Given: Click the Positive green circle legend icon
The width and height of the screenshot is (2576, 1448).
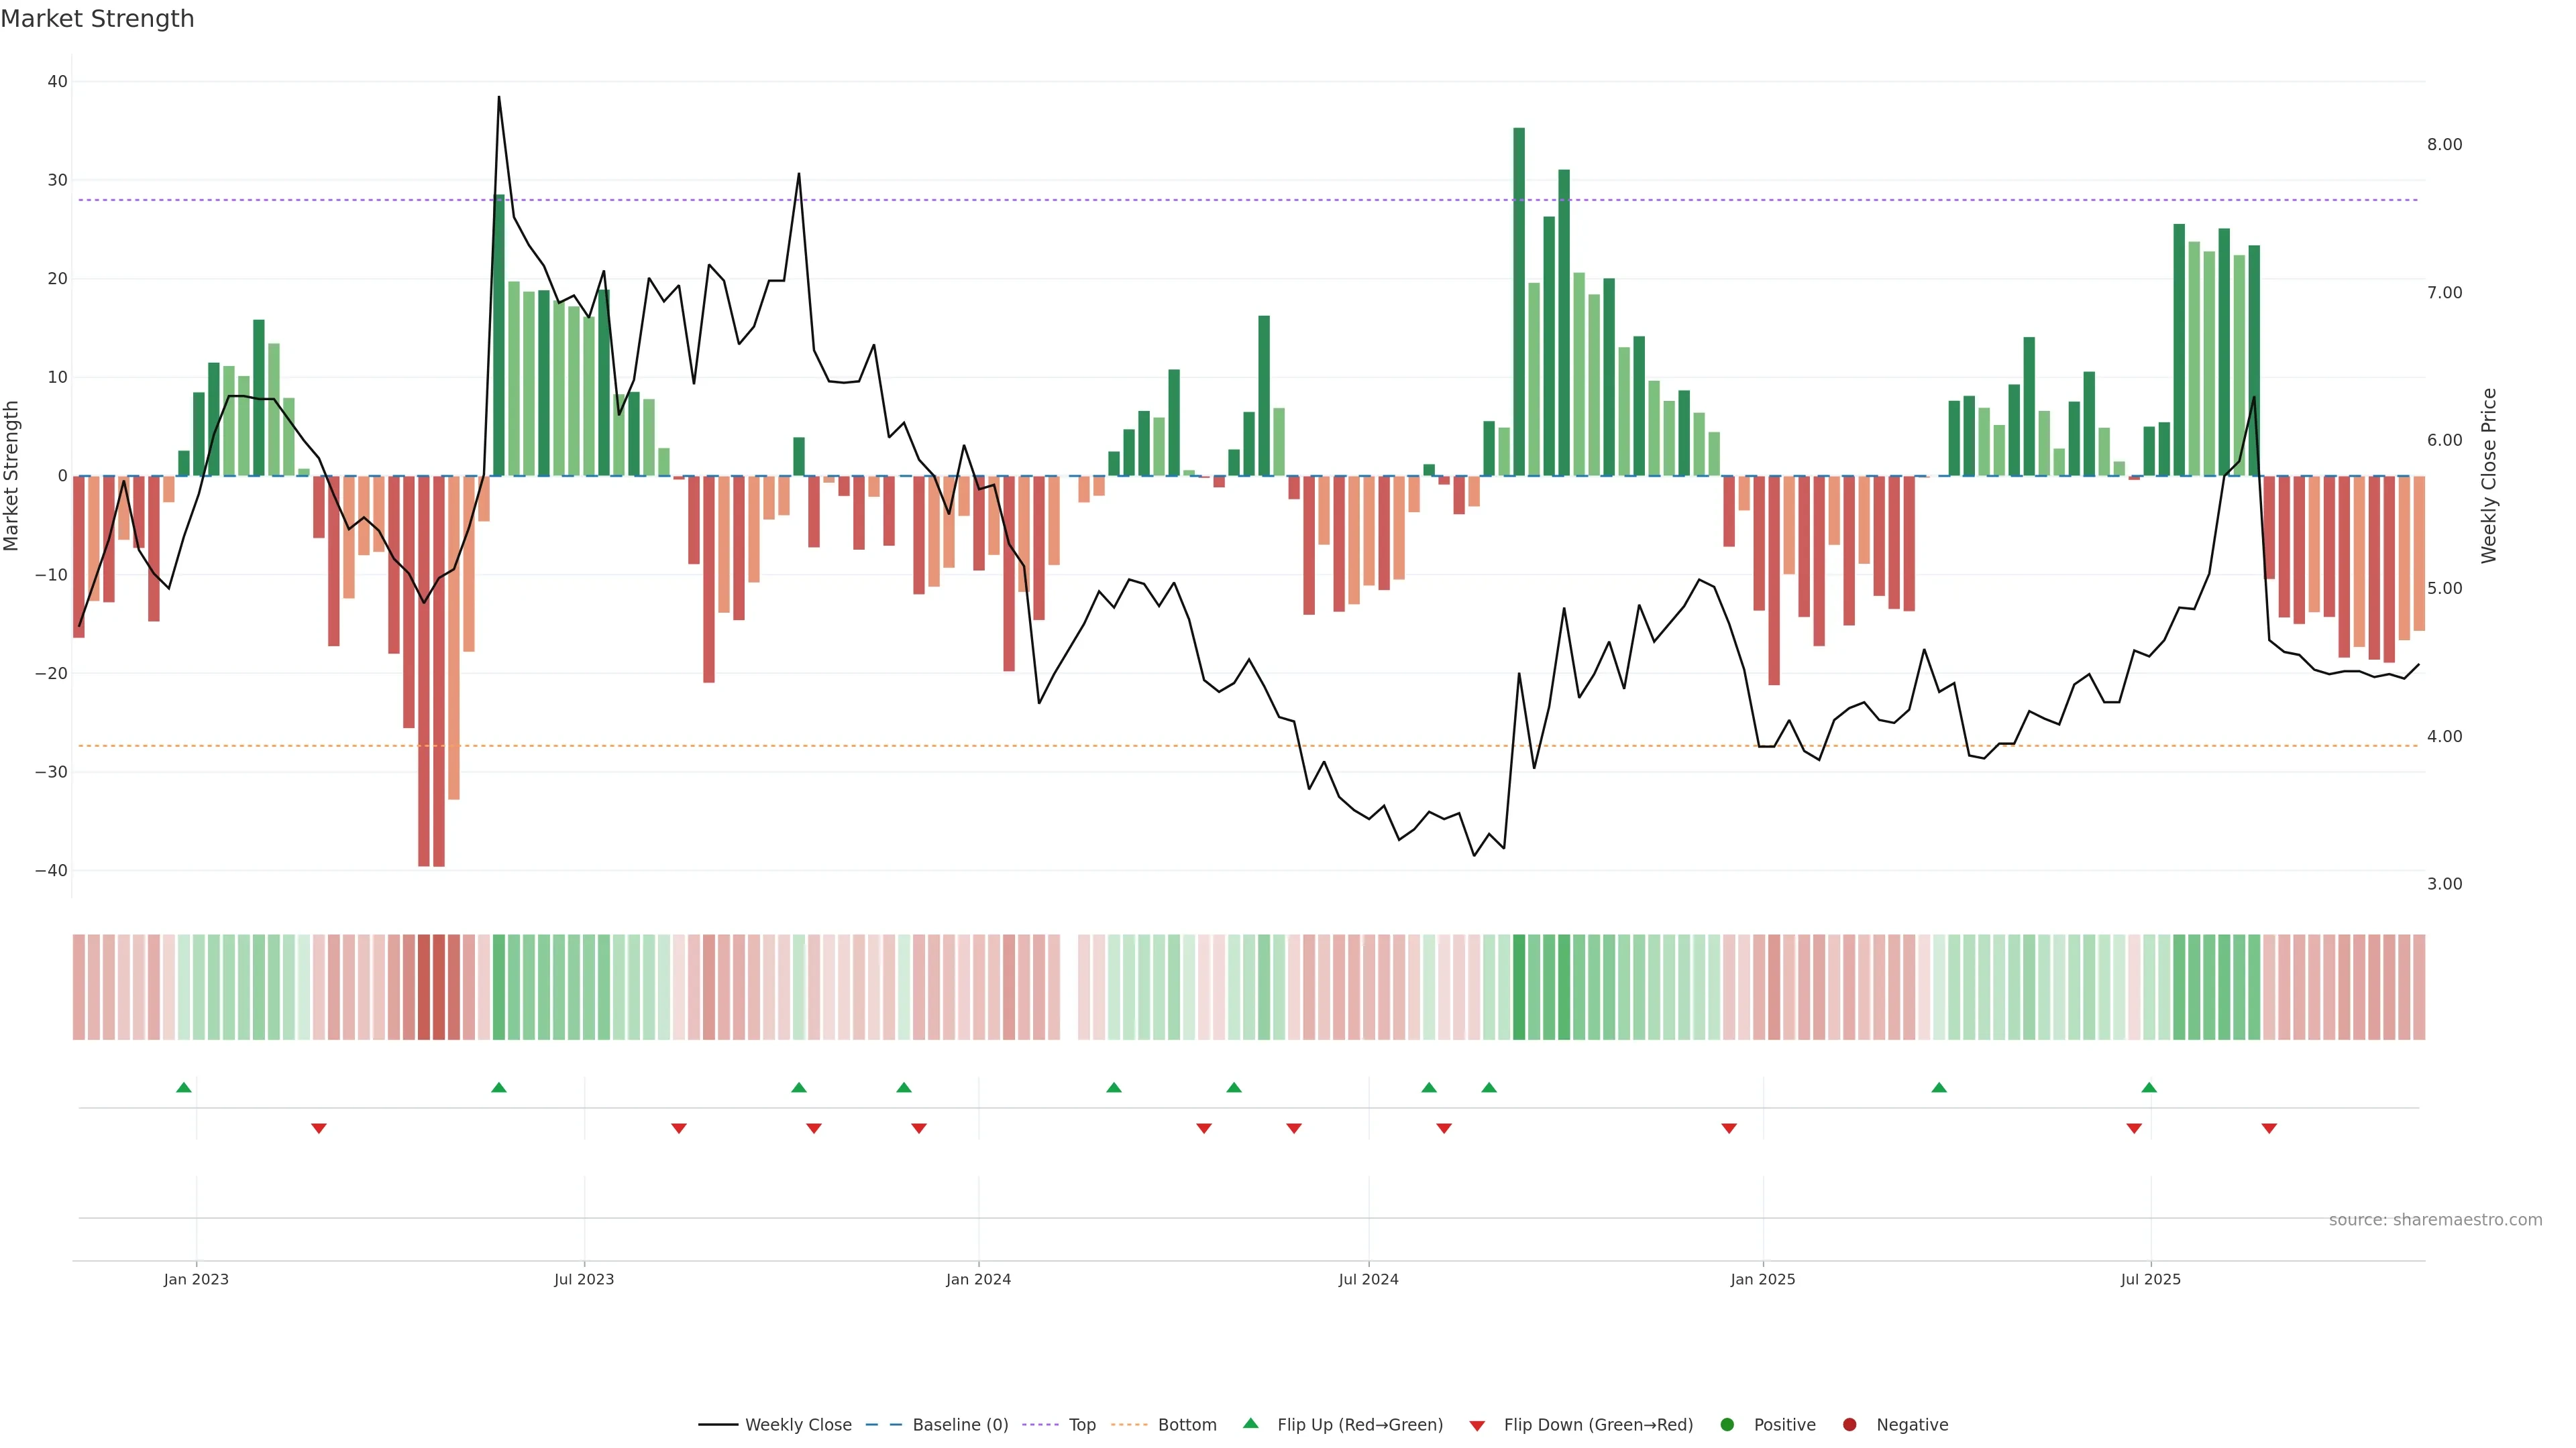Looking at the screenshot, I should pos(1727,1424).
